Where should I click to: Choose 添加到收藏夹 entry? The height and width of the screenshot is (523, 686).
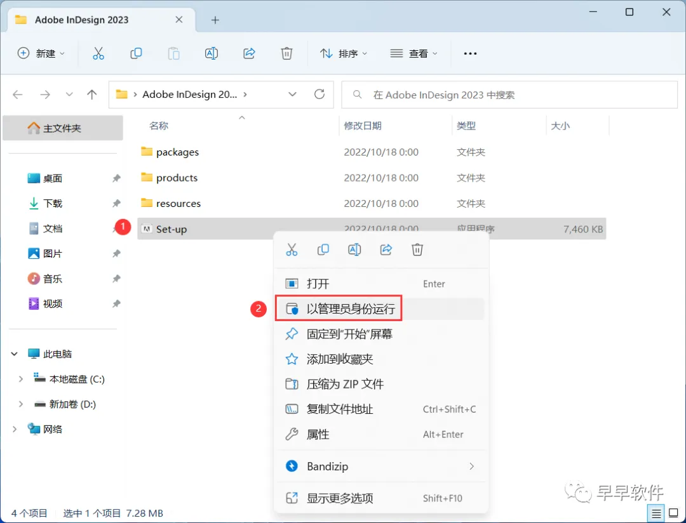(380, 359)
